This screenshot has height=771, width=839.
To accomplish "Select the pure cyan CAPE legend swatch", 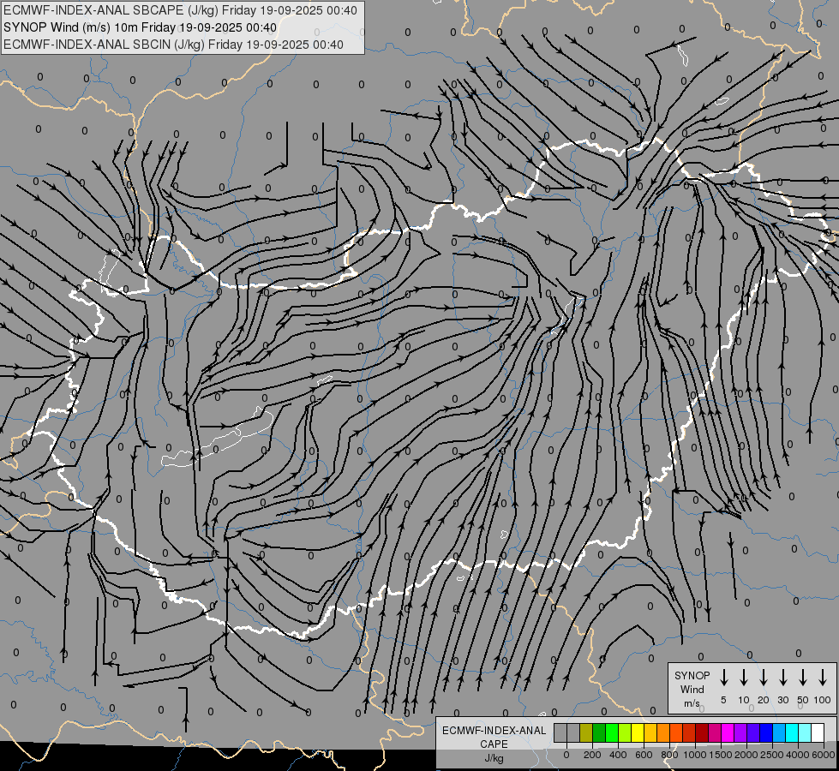I will pyautogui.click(x=791, y=732).
